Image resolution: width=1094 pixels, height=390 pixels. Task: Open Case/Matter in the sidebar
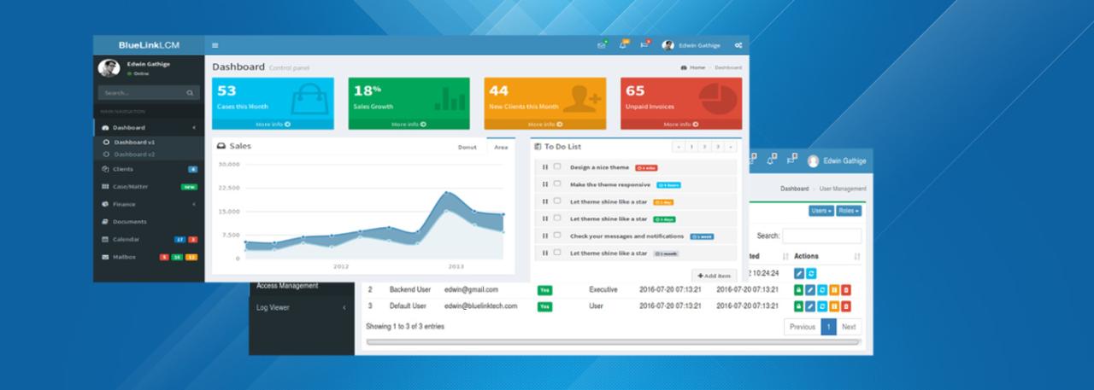[149, 186]
